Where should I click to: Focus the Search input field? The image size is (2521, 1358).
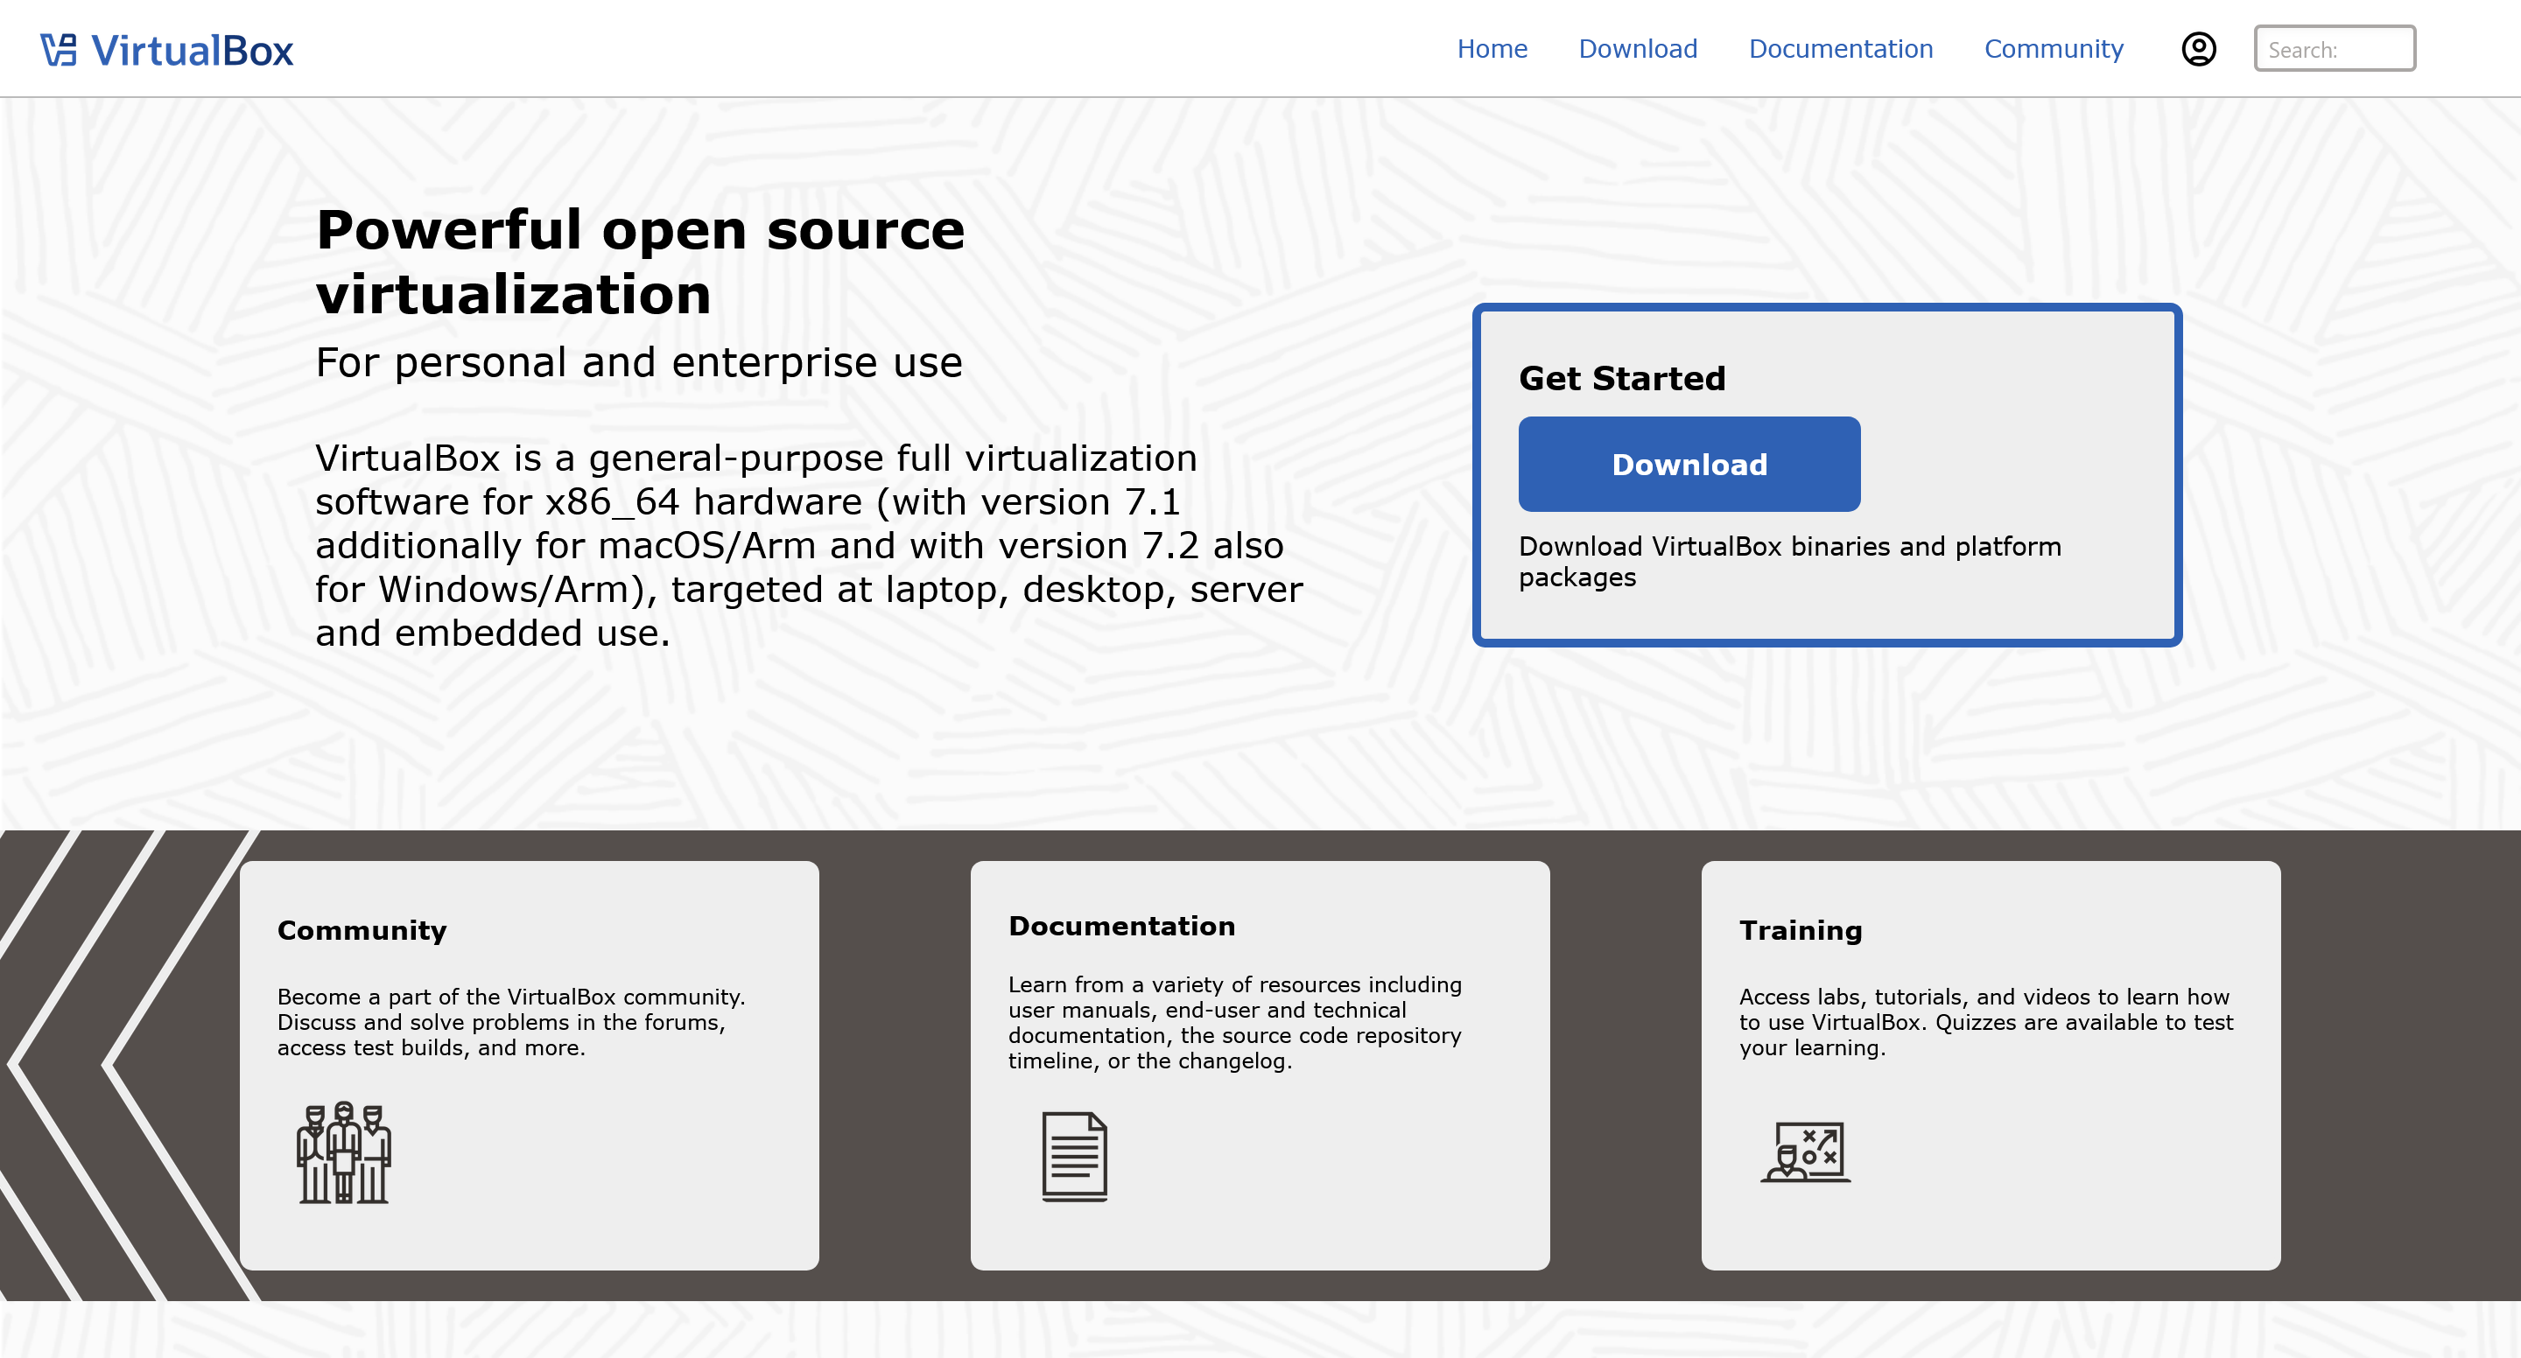(x=2334, y=49)
